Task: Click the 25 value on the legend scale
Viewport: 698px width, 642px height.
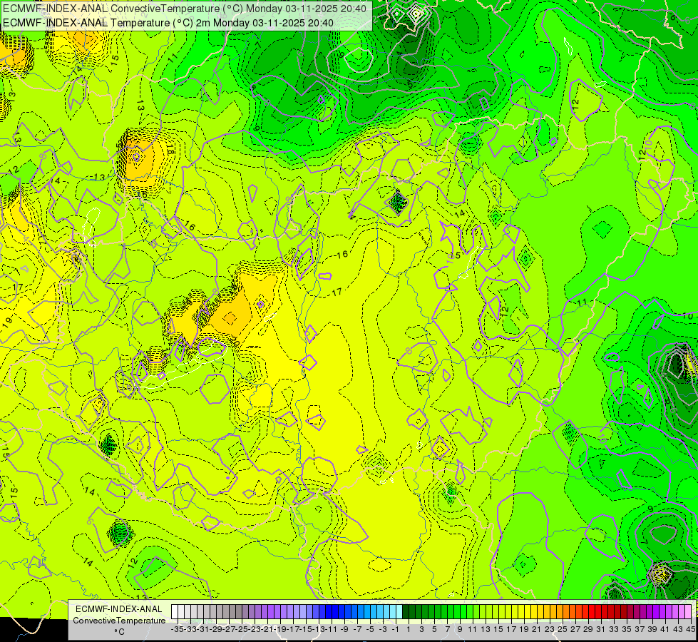Action: [x=563, y=629]
